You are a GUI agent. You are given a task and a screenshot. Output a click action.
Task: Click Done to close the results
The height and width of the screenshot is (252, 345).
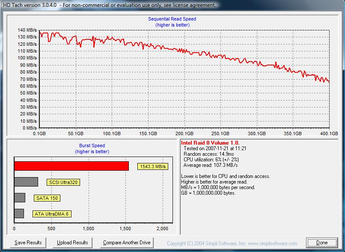click(x=322, y=243)
